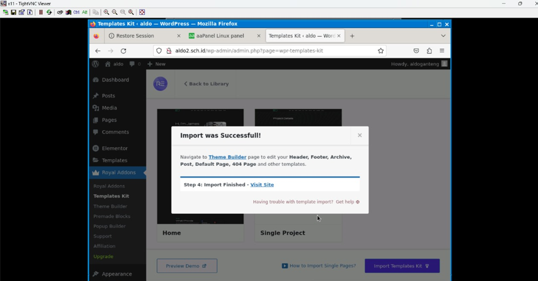Click the tracking protection shield icon
The height and width of the screenshot is (281, 538).
click(159, 51)
